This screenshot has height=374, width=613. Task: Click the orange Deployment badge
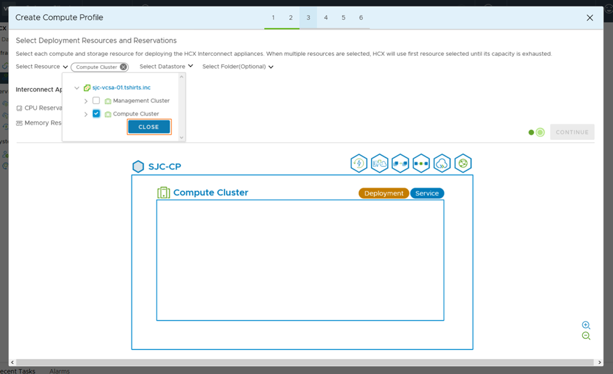(384, 193)
